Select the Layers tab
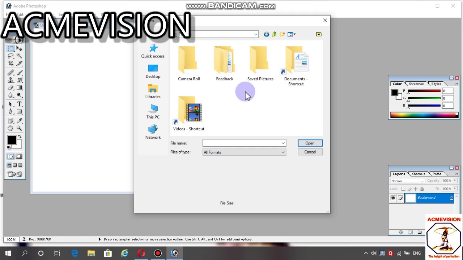Viewport: 463px width, 260px height. (399, 174)
